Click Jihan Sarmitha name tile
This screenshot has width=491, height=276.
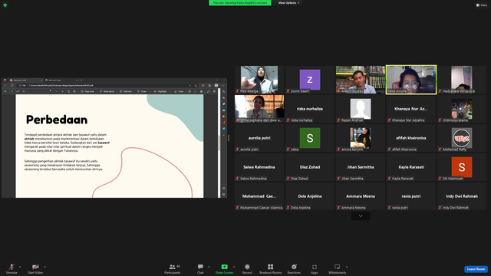pyautogui.click(x=361, y=167)
